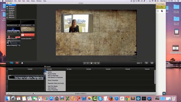Open the Audio FX panel
The width and height of the screenshot is (181, 102).
pos(11,14)
